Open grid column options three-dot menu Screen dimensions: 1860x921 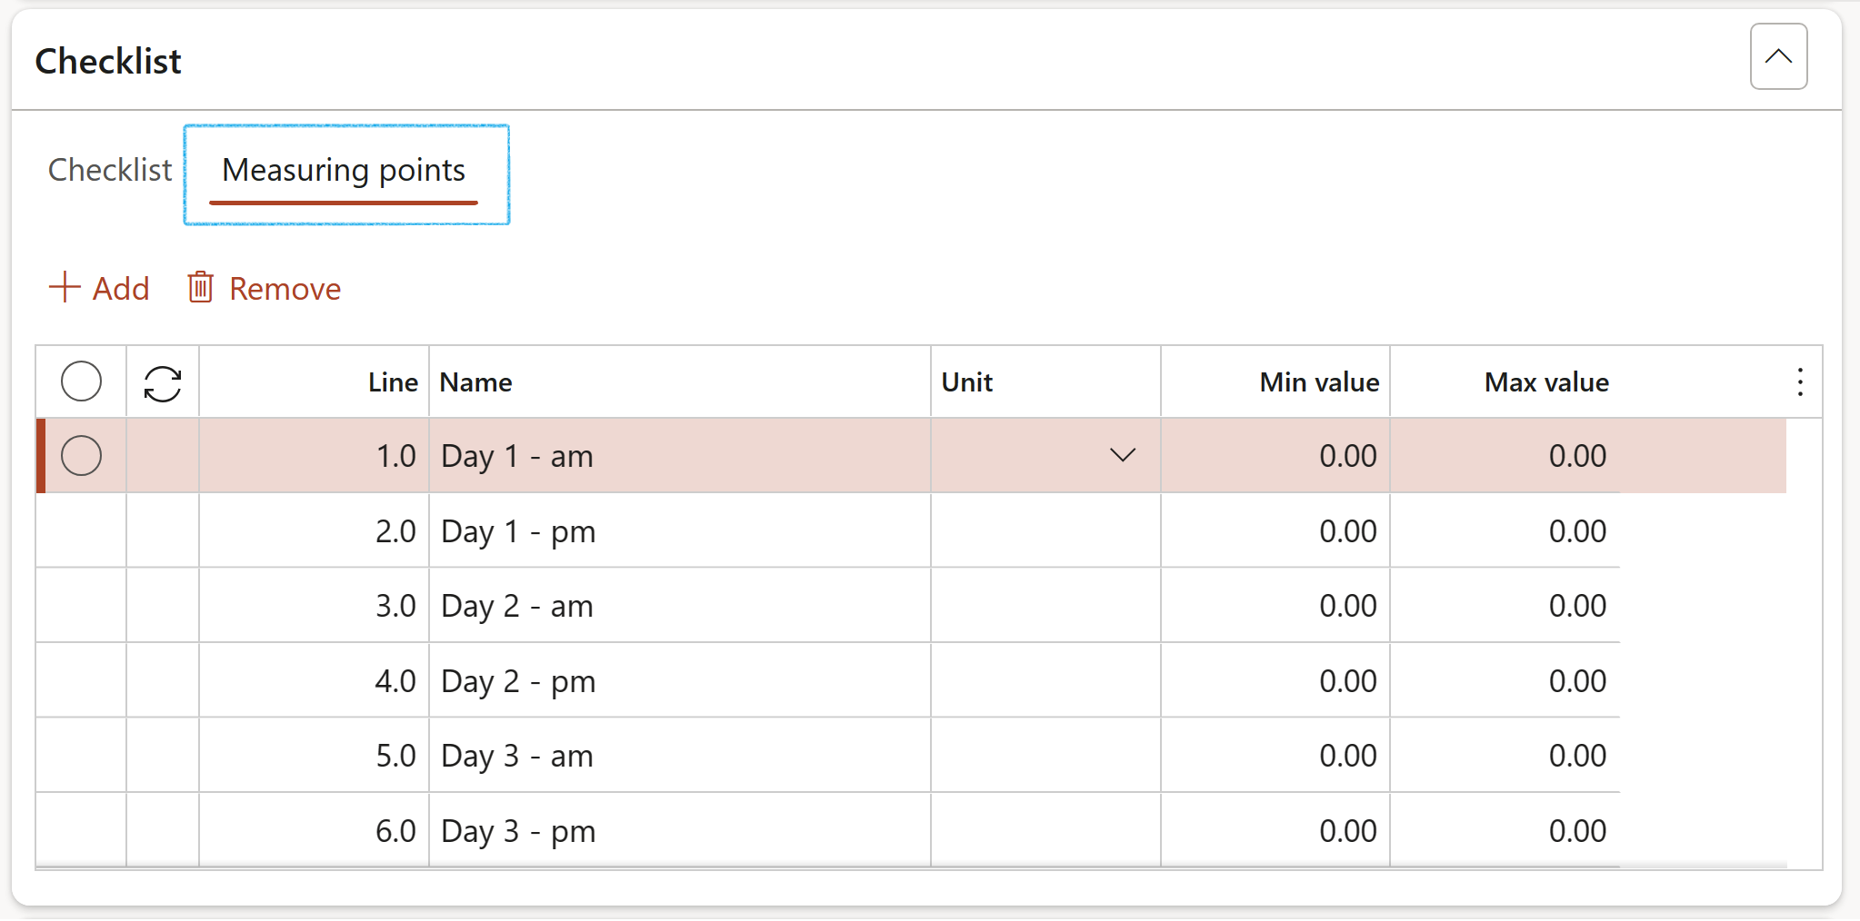tap(1800, 381)
